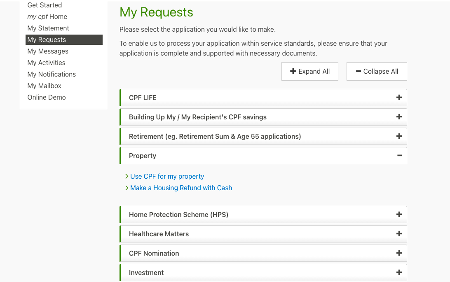Viewport: 450px width, 282px height.
Task: Open My Notifications in sidebar
Action: 52,74
